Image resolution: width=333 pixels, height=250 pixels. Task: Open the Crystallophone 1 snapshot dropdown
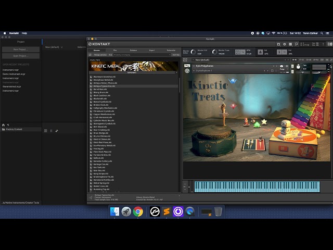194,71
